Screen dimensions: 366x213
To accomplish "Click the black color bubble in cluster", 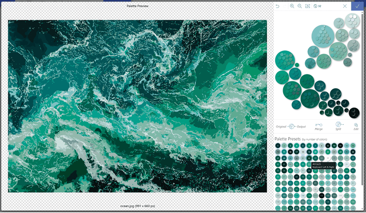I will click(354, 112).
